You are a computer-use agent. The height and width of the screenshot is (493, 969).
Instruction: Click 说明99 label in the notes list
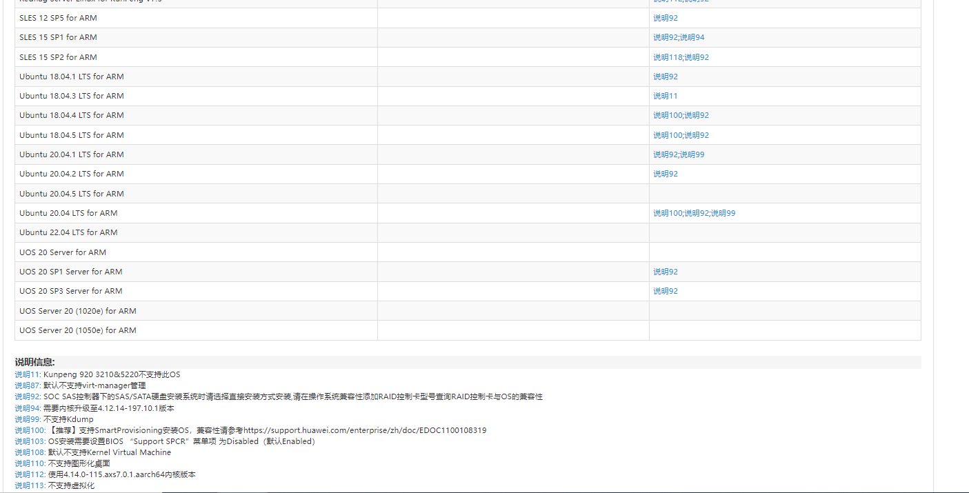coord(28,419)
